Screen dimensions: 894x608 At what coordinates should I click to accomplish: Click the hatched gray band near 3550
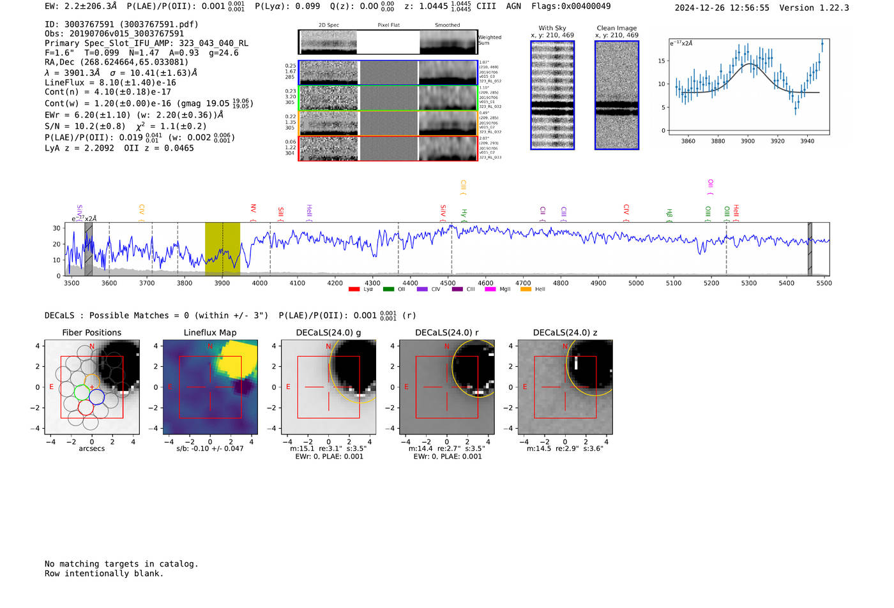[89, 249]
